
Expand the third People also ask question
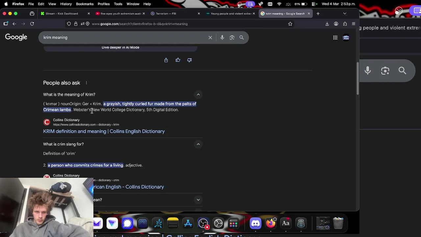coord(198,200)
